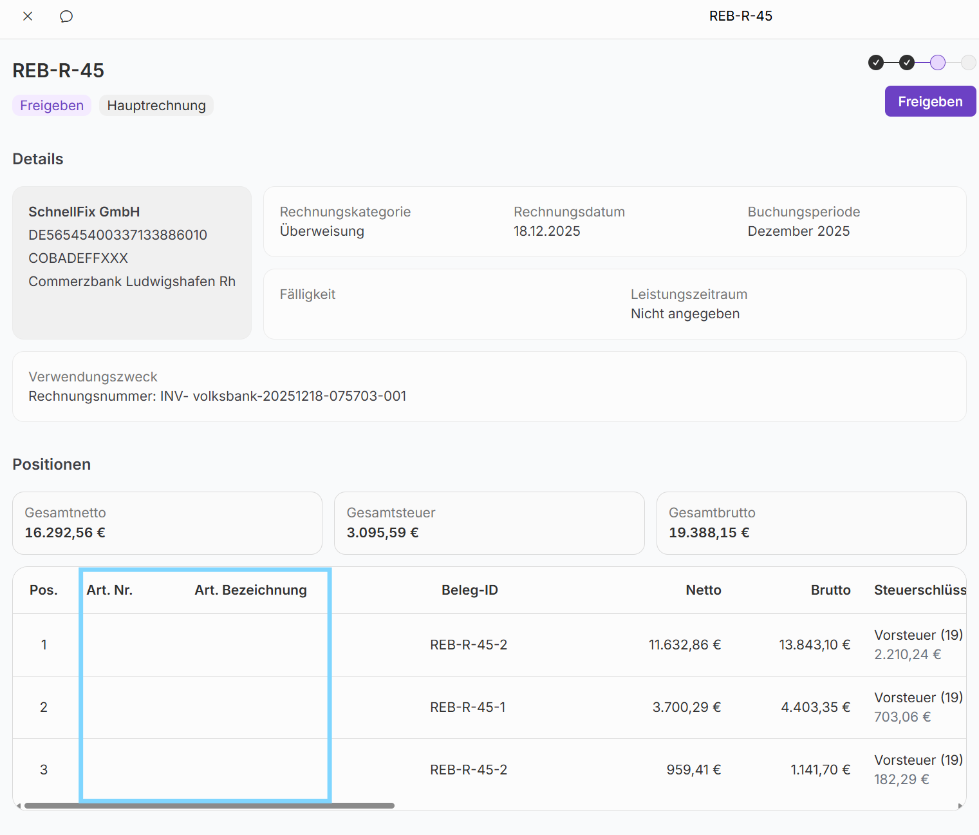Select the SchnellFix GmbH bank details card
The image size is (979, 835).
[132, 262]
